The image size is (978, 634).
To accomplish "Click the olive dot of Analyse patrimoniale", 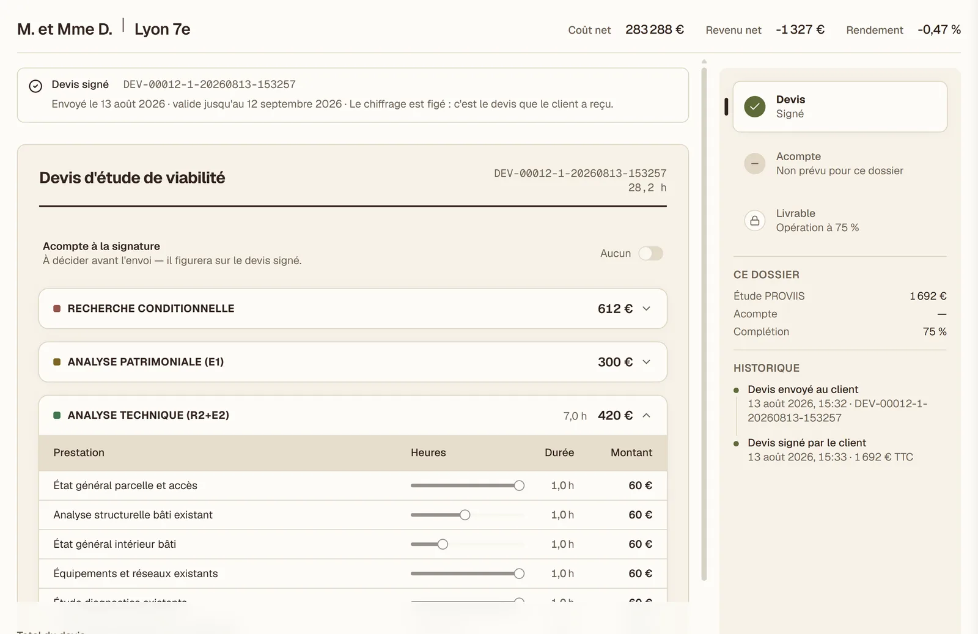I will point(57,362).
